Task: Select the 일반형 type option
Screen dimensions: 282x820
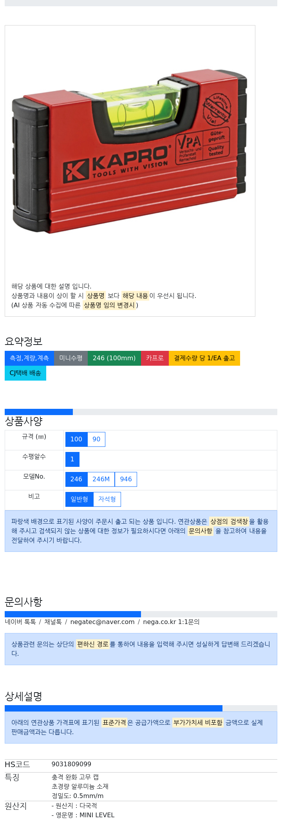Action: point(80,499)
